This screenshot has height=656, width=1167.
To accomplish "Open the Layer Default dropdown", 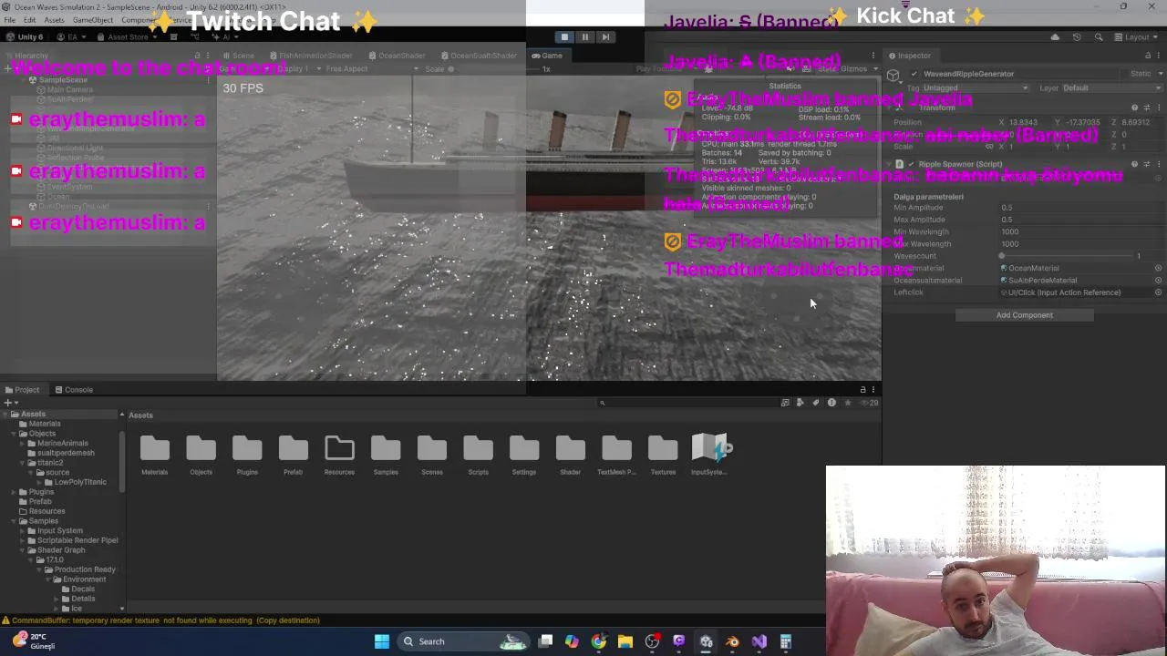I will (1111, 88).
